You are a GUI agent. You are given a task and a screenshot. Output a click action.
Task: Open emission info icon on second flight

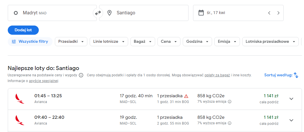230,123
